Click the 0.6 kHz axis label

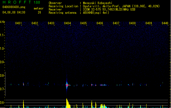click(2, 103)
